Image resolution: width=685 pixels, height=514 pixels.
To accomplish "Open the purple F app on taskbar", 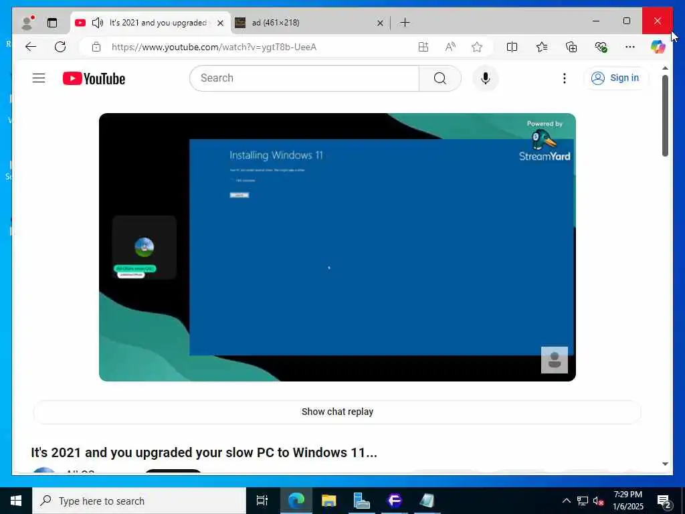I will (395, 501).
